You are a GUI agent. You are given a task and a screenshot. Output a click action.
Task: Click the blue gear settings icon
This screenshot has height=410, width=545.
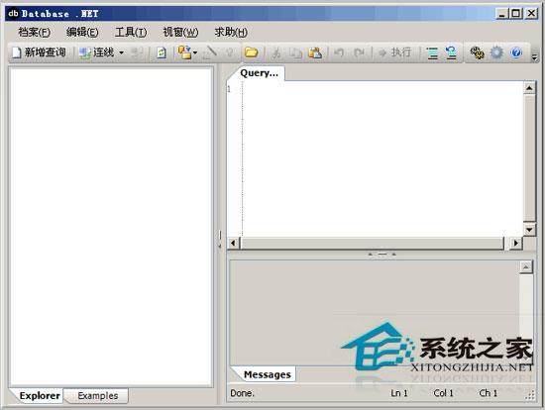[x=496, y=52]
